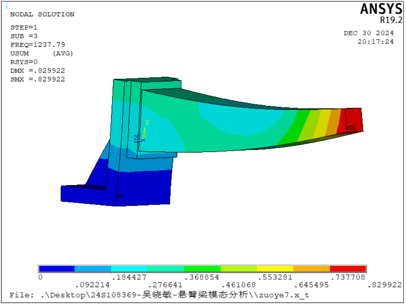Click the MX maximum marker on beam tip
406x305 pixels.
(x=351, y=128)
